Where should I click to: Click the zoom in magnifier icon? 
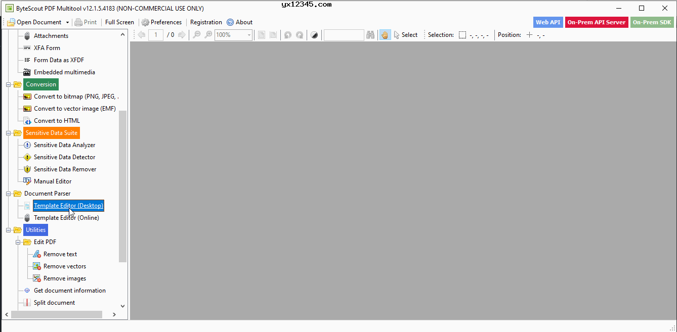pyautogui.click(x=208, y=35)
